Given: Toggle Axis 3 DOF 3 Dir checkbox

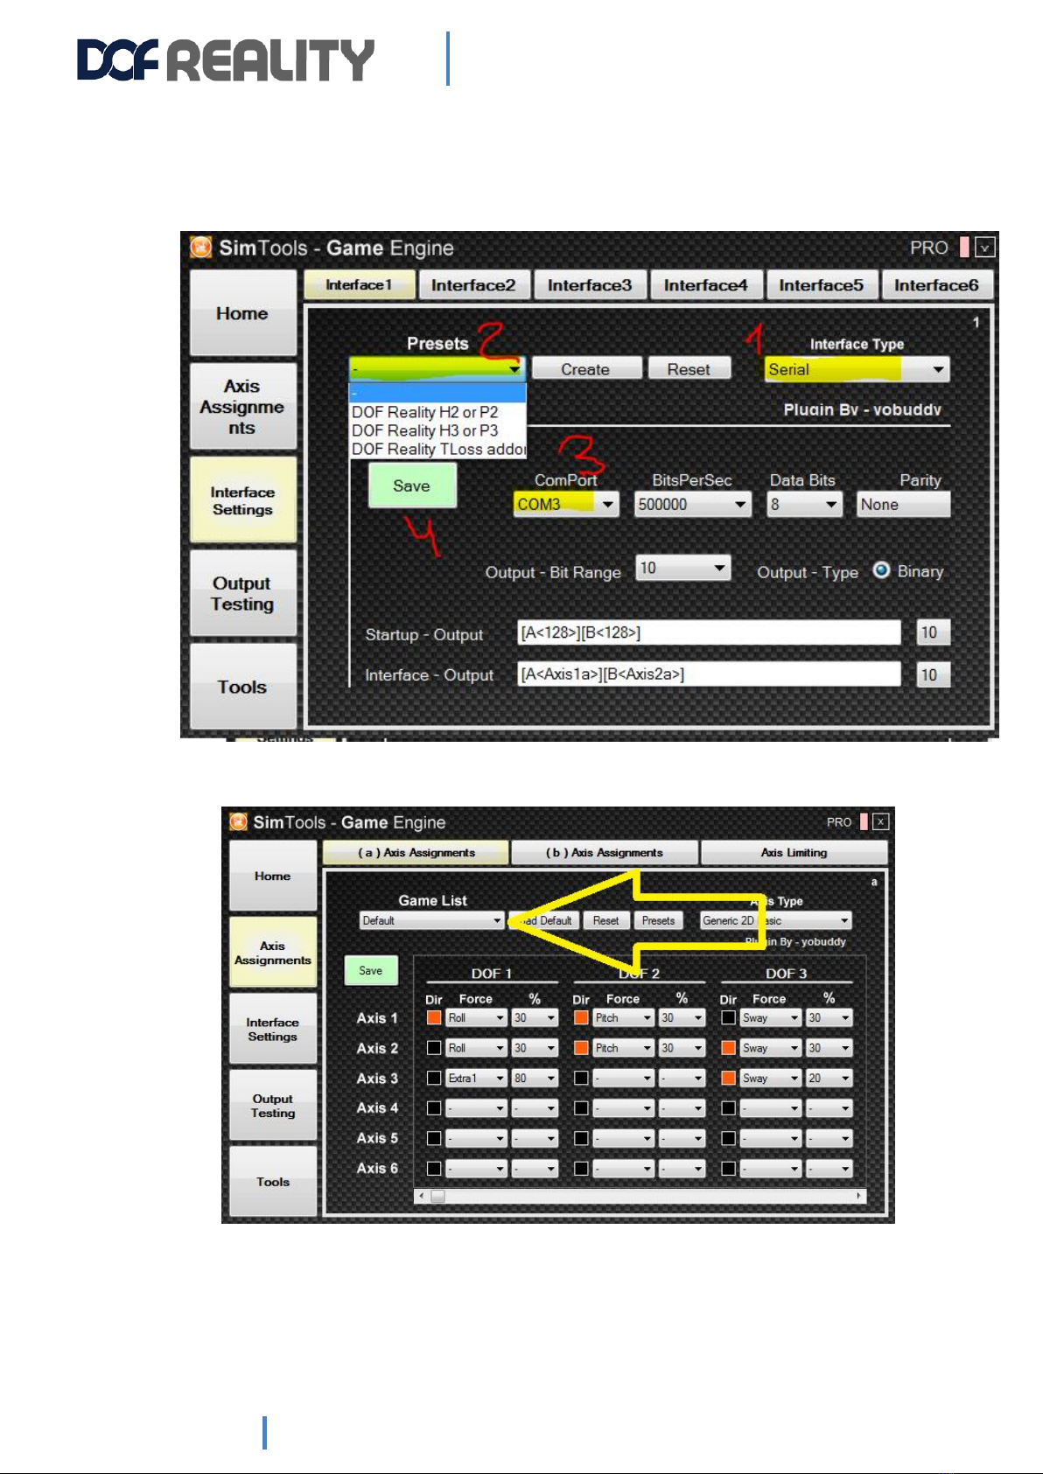Looking at the screenshot, I should [x=728, y=1079].
